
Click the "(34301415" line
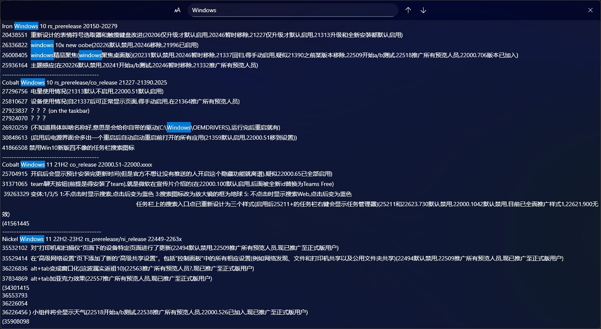coord(16,288)
